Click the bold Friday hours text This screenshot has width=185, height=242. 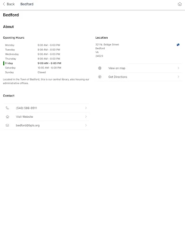coord(49,63)
